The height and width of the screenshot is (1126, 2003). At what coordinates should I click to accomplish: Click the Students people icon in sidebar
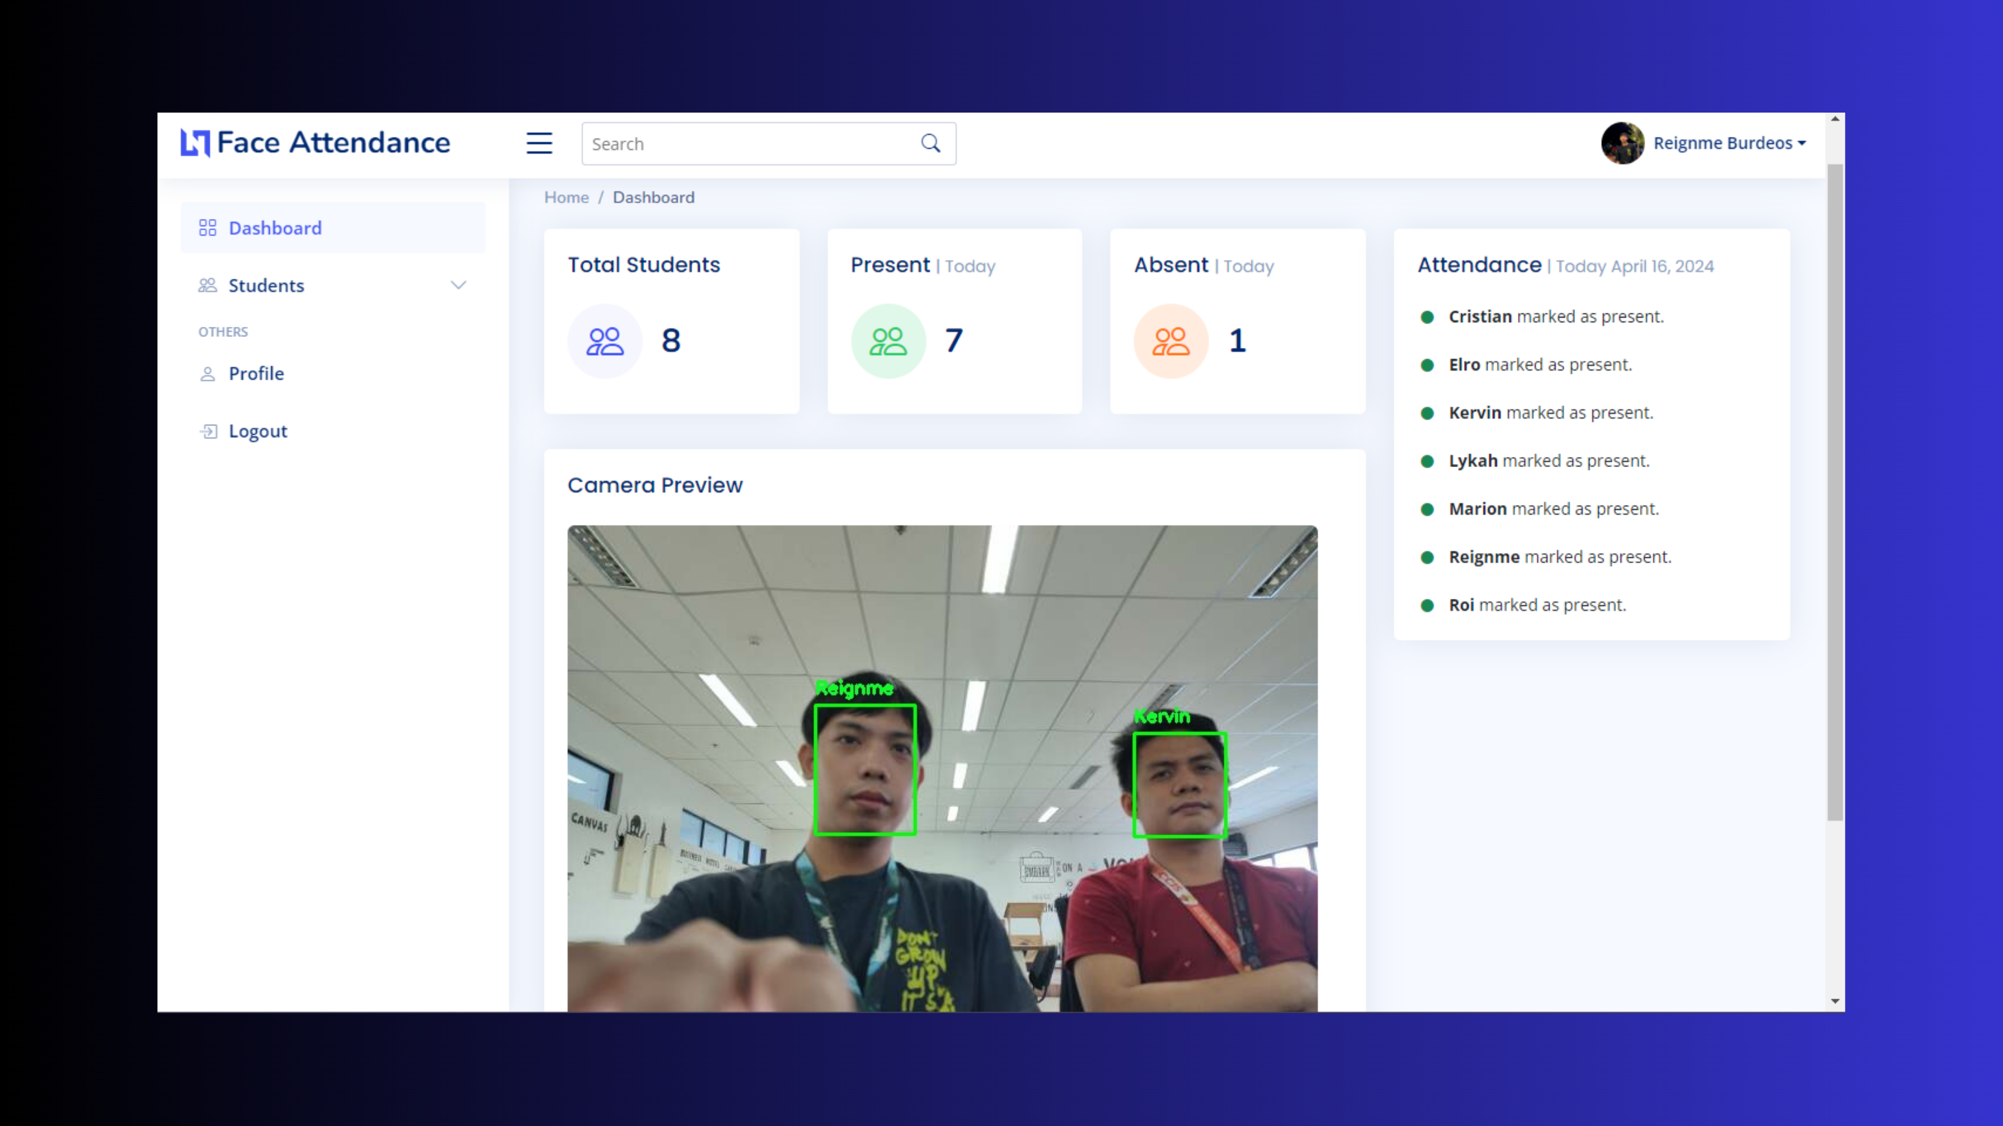(208, 285)
